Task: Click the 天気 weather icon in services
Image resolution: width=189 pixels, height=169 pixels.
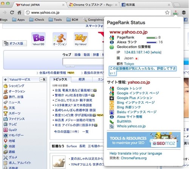Action: tap(5, 108)
